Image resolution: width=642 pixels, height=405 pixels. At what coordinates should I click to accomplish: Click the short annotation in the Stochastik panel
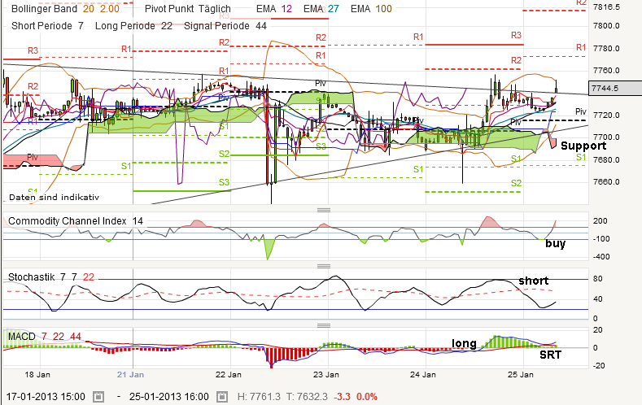[533, 281]
